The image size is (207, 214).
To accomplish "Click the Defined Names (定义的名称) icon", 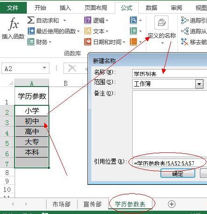I will pos(161,23).
